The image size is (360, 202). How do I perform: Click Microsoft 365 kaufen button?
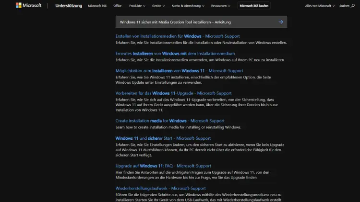click(x=254, y=6)
